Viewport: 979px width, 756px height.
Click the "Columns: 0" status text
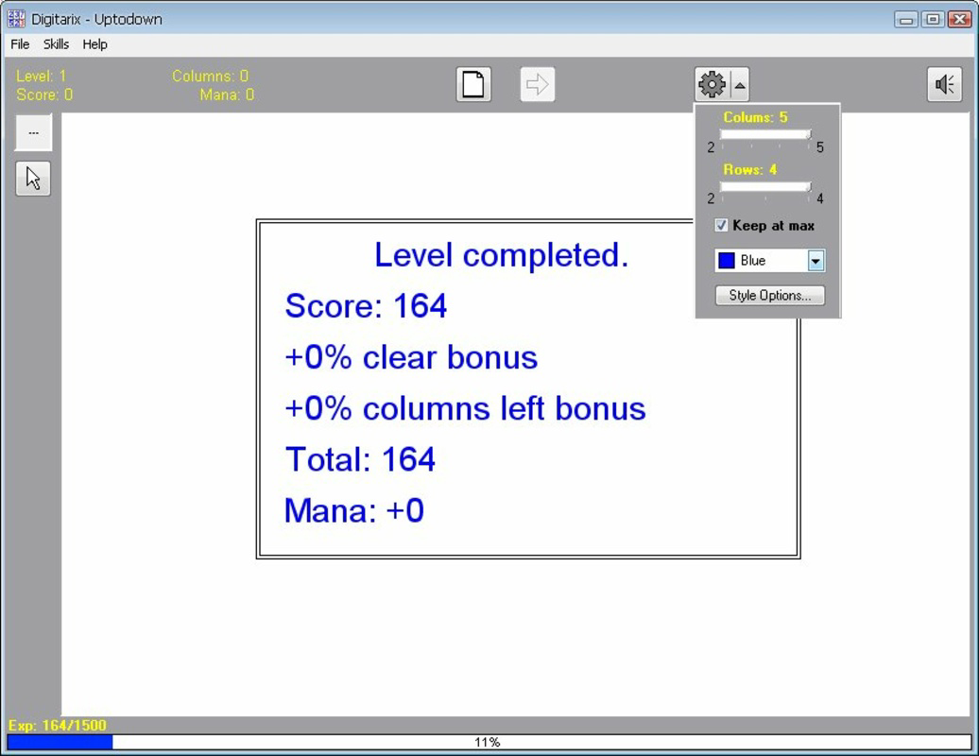211,77
